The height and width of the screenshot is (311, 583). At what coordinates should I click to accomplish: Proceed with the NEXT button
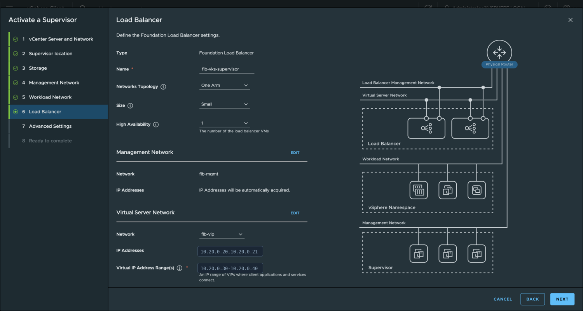(x=562, y=299)
